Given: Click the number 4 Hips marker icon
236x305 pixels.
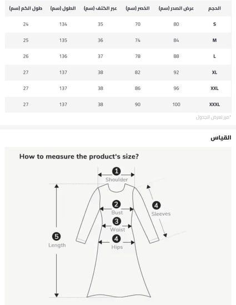Looking at the screenshot, I should (x=116, y=238).
